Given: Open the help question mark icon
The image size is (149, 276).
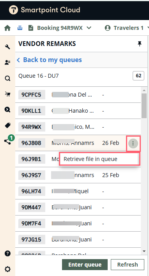Looking at the screenshot, I should pos(7,254).
